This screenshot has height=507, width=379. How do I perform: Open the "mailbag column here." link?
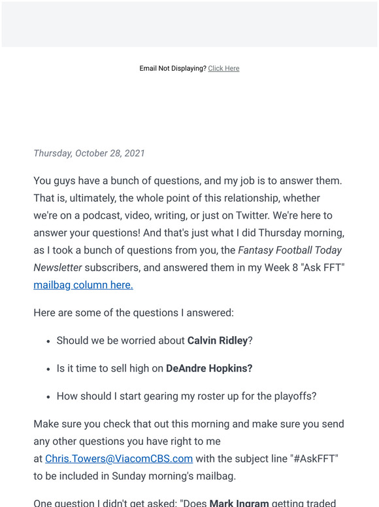[83, 285]
